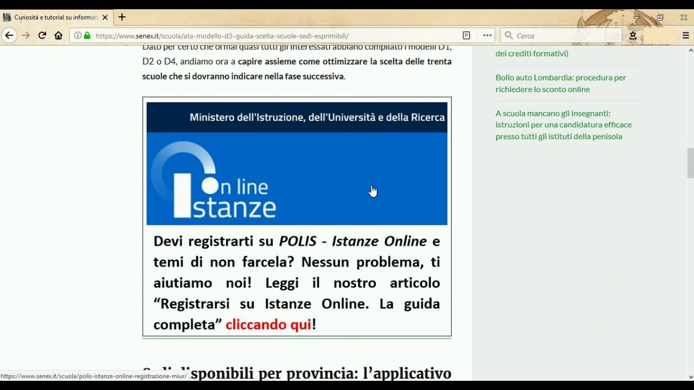This screenshot has height=390, width=694.
Task: Click the Istanze On line banner image
Action: pos(297,164)
